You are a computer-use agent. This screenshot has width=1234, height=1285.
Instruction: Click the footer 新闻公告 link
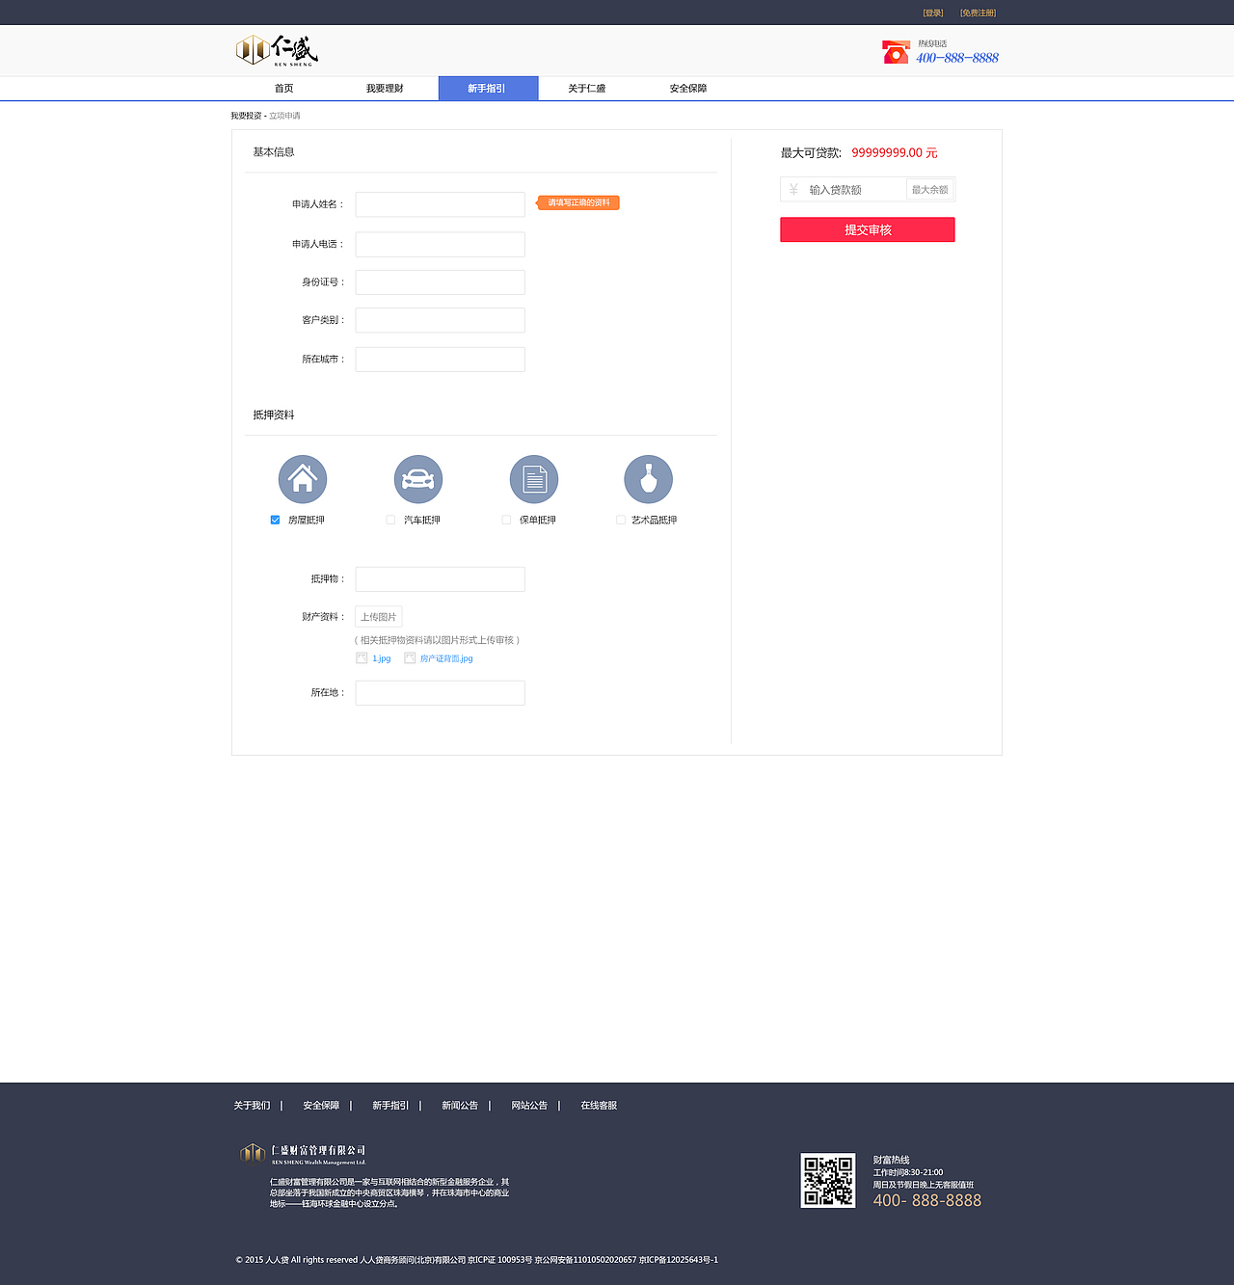[x=460, y=1106]
